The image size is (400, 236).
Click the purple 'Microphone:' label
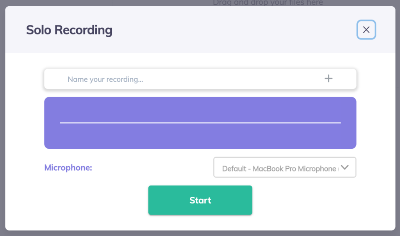click(x=68, y=168)
